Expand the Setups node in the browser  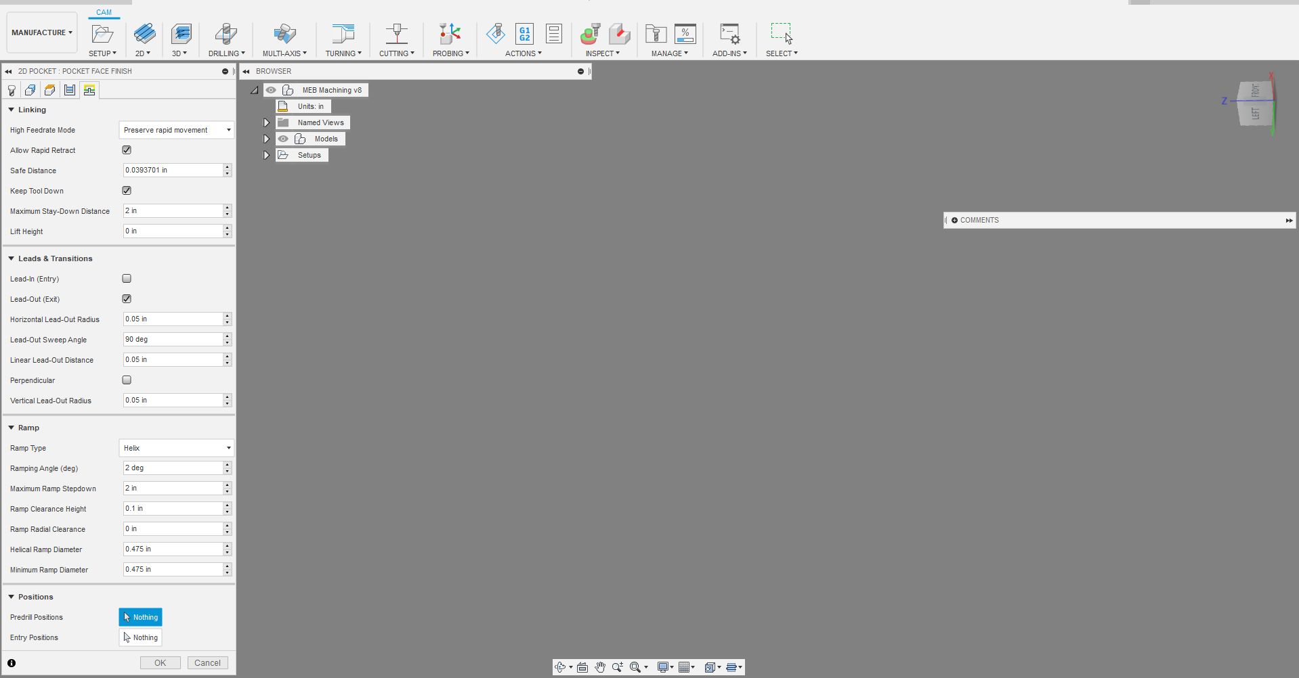click(266, 154)
